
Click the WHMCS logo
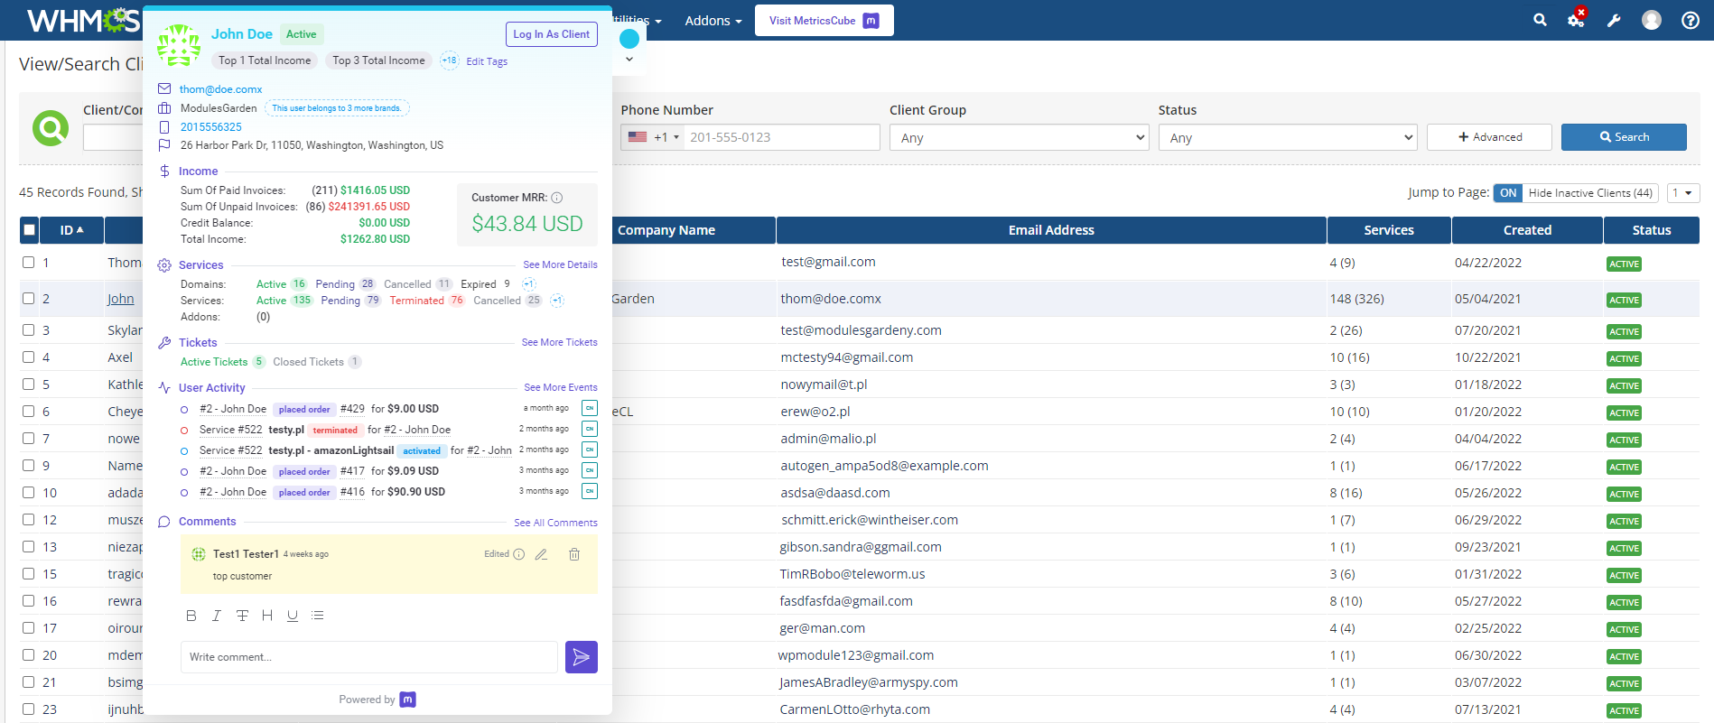[83, 20]
